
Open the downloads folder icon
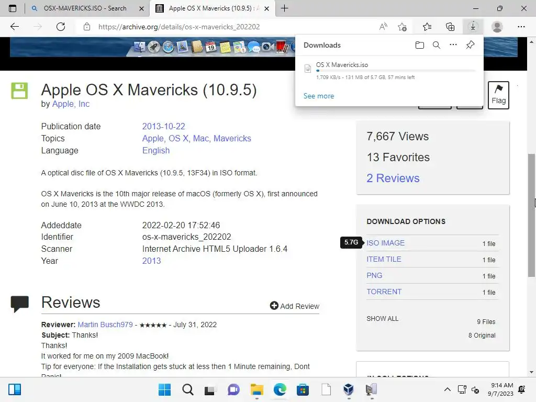coord(419,45)
